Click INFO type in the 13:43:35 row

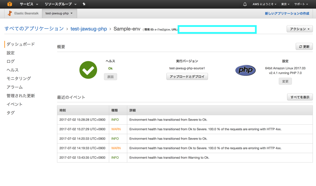coord(115,158)
